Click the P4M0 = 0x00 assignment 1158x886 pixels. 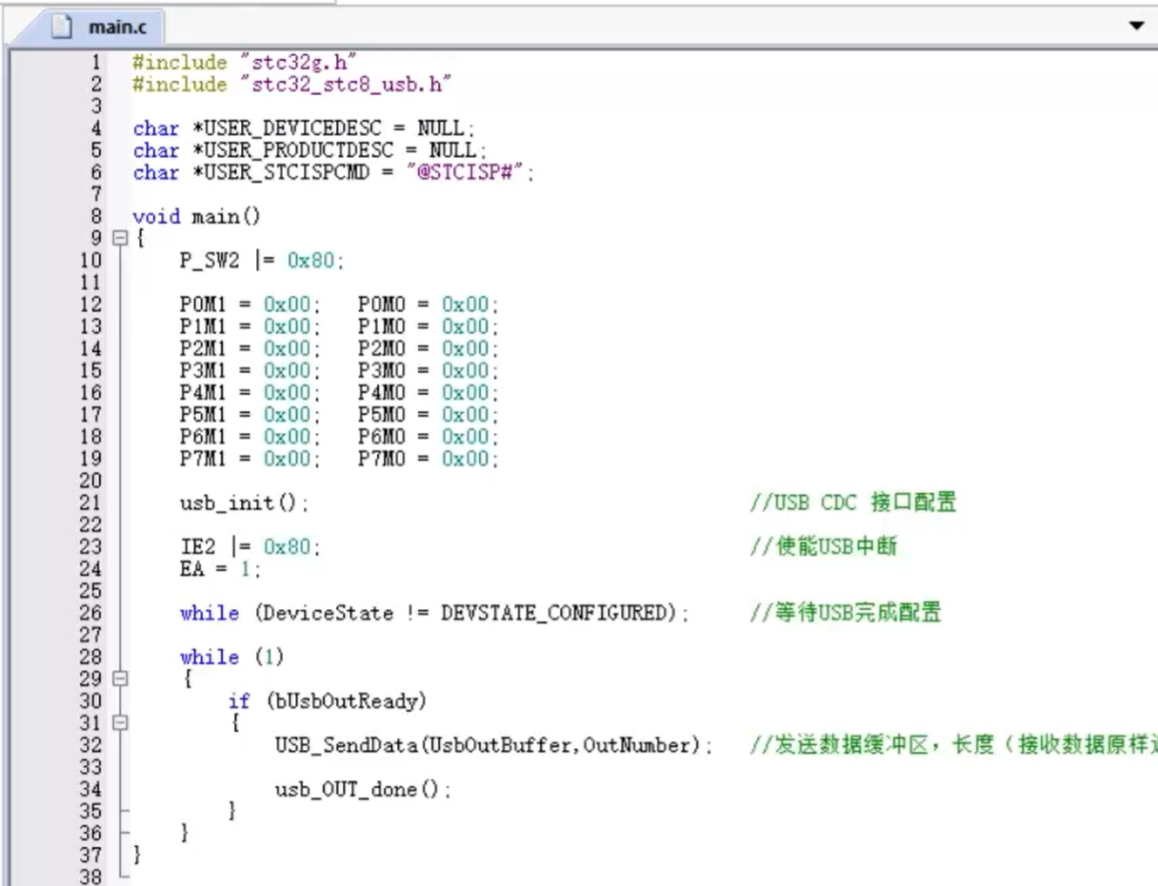pyautogui.click(x=429, y=393)
